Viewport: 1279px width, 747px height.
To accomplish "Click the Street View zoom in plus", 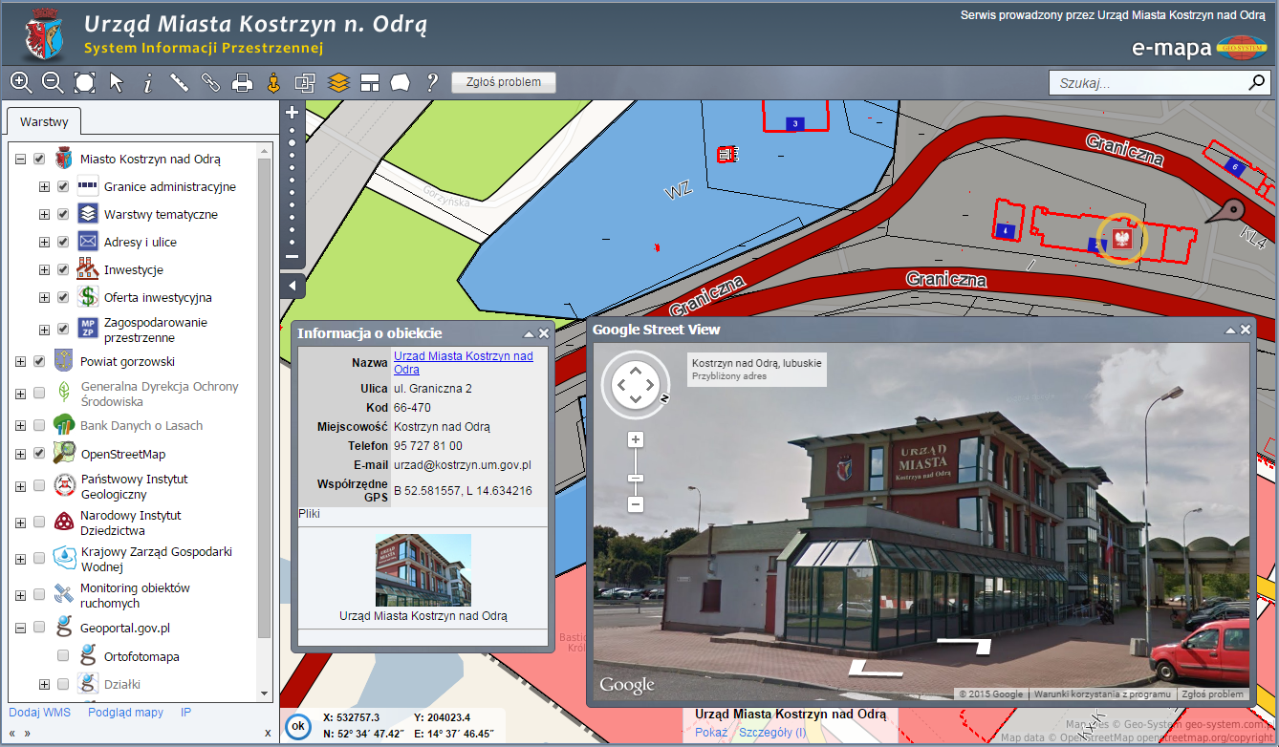I will 636,439.
